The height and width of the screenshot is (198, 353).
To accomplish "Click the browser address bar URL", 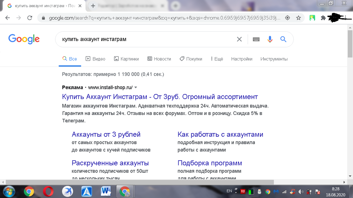I will tap(165, 18).
